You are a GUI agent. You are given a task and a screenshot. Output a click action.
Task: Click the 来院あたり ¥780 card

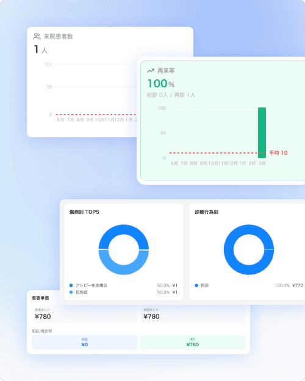coord(193,315)
